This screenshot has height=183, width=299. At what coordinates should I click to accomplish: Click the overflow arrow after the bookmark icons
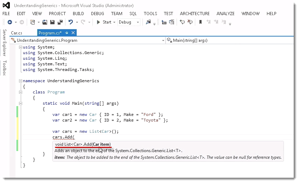[230, 24]
